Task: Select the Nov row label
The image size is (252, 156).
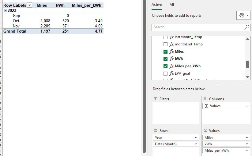Action: (x=16, y=26)
